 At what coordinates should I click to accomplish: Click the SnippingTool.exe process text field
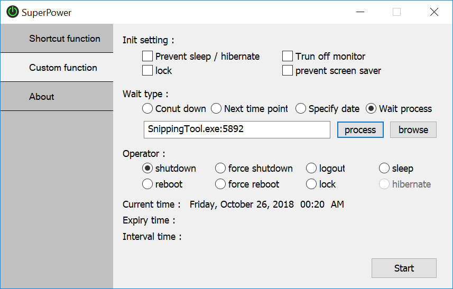click(237, 129)
